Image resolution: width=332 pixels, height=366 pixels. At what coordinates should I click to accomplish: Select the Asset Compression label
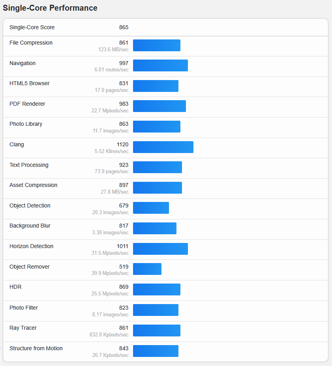pos(33,185)
